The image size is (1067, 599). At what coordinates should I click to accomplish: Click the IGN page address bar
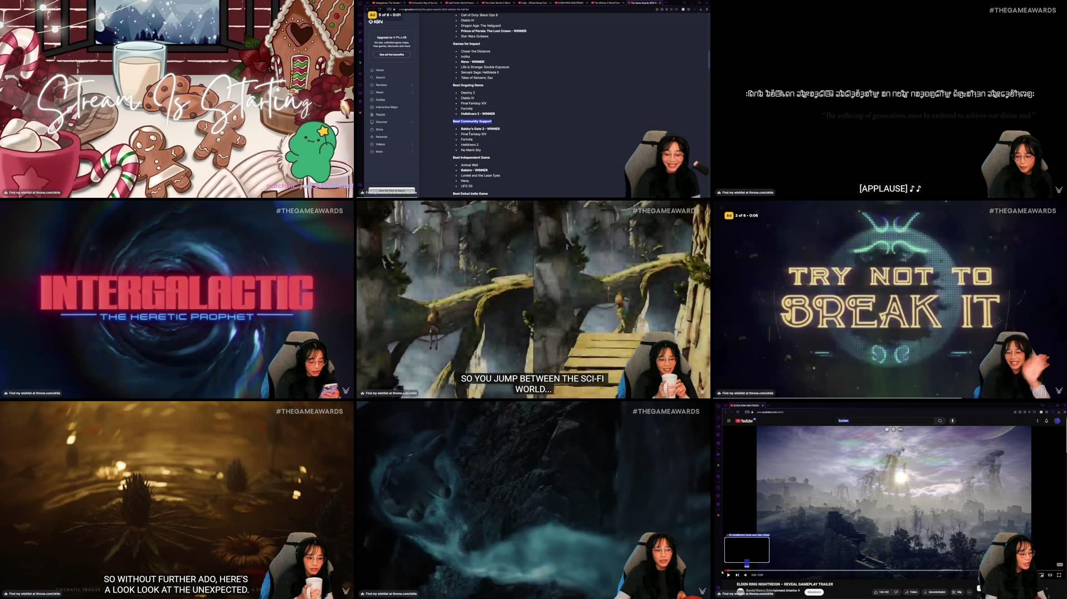pos(434,9)
